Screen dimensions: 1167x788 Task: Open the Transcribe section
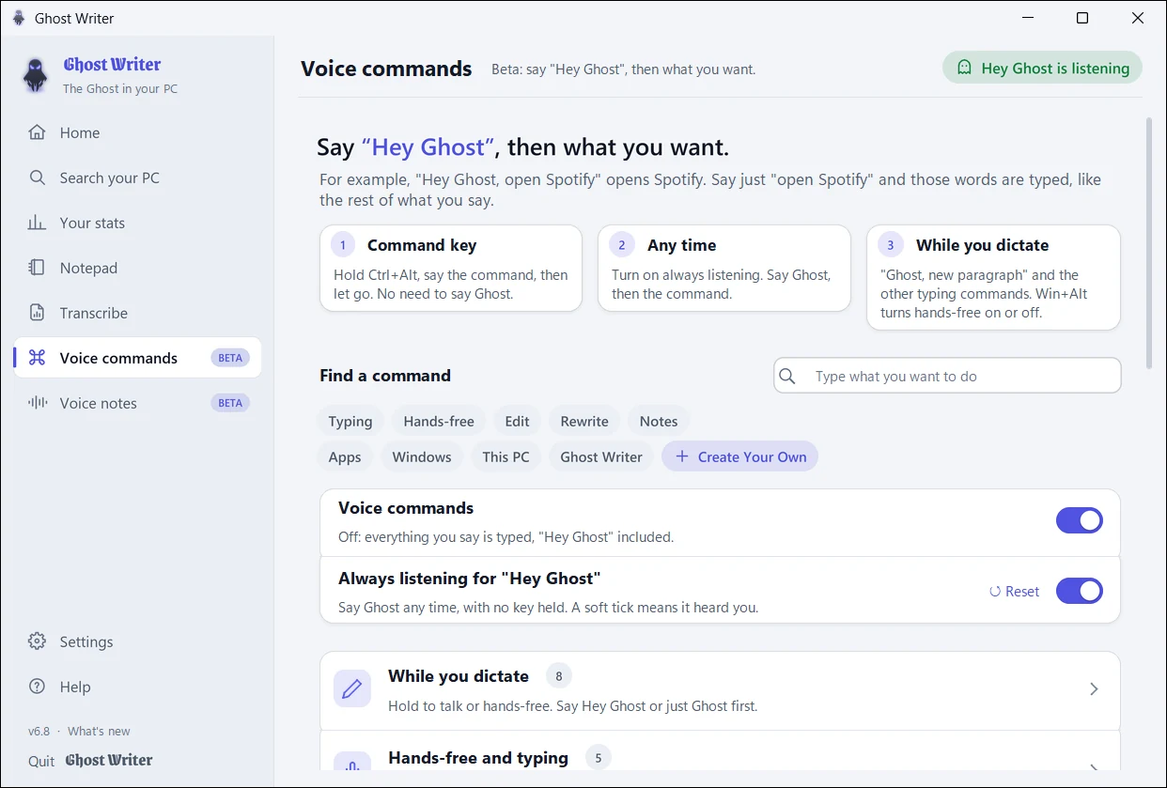(x=137, y=313)
